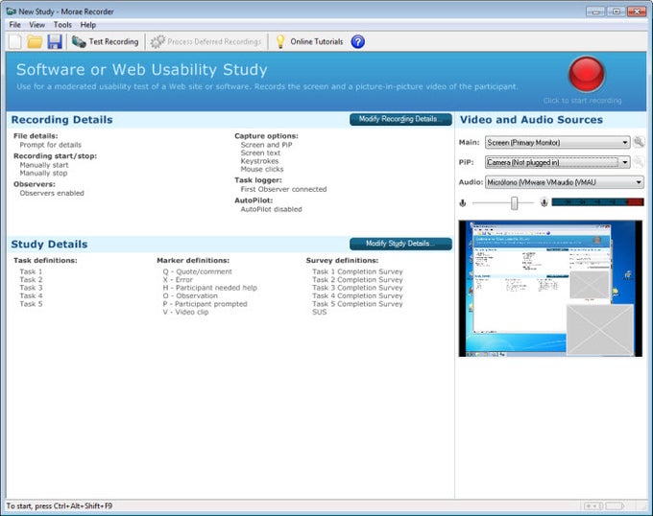
Task: Click 'Observers enabled' text
Action: click(52, 194)
